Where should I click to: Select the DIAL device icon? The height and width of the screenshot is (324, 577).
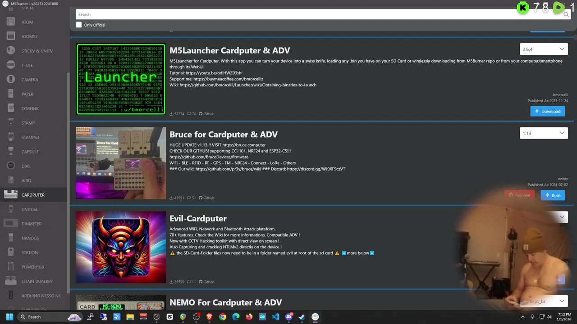(11, 166)
